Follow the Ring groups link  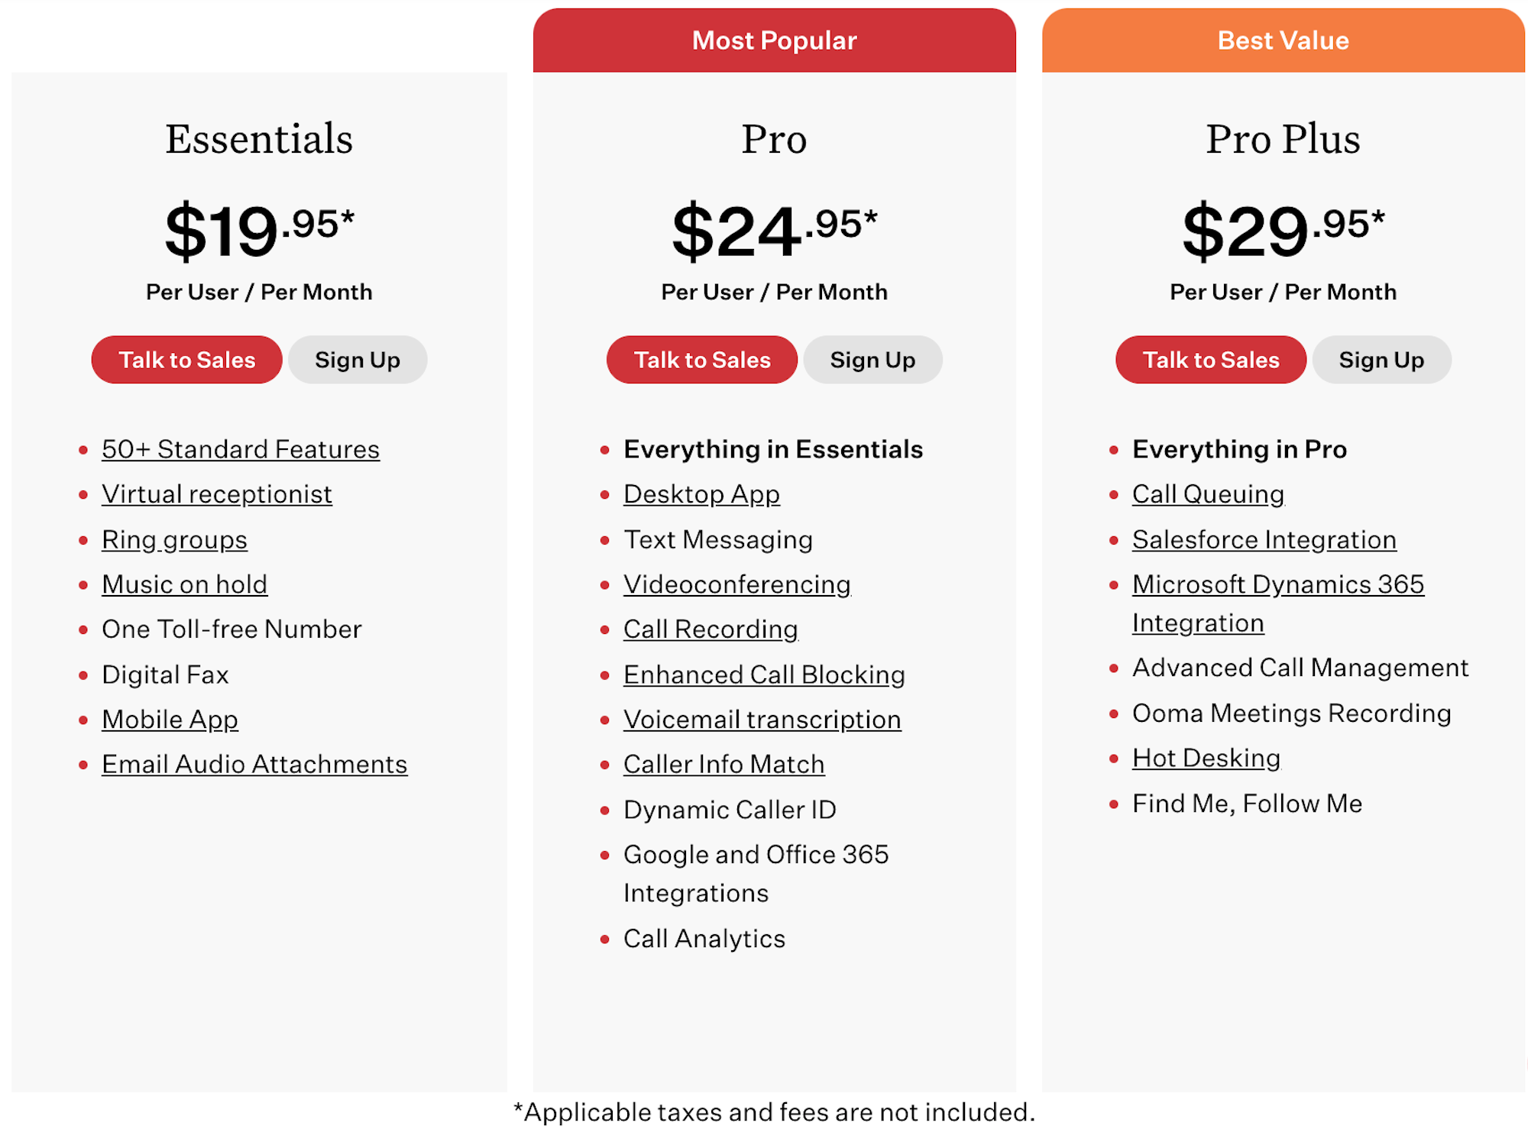click(174, 540)
